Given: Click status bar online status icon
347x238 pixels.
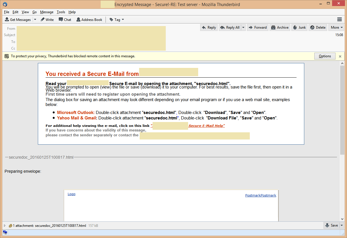Looking at the screenshot, I should [5, 232].
